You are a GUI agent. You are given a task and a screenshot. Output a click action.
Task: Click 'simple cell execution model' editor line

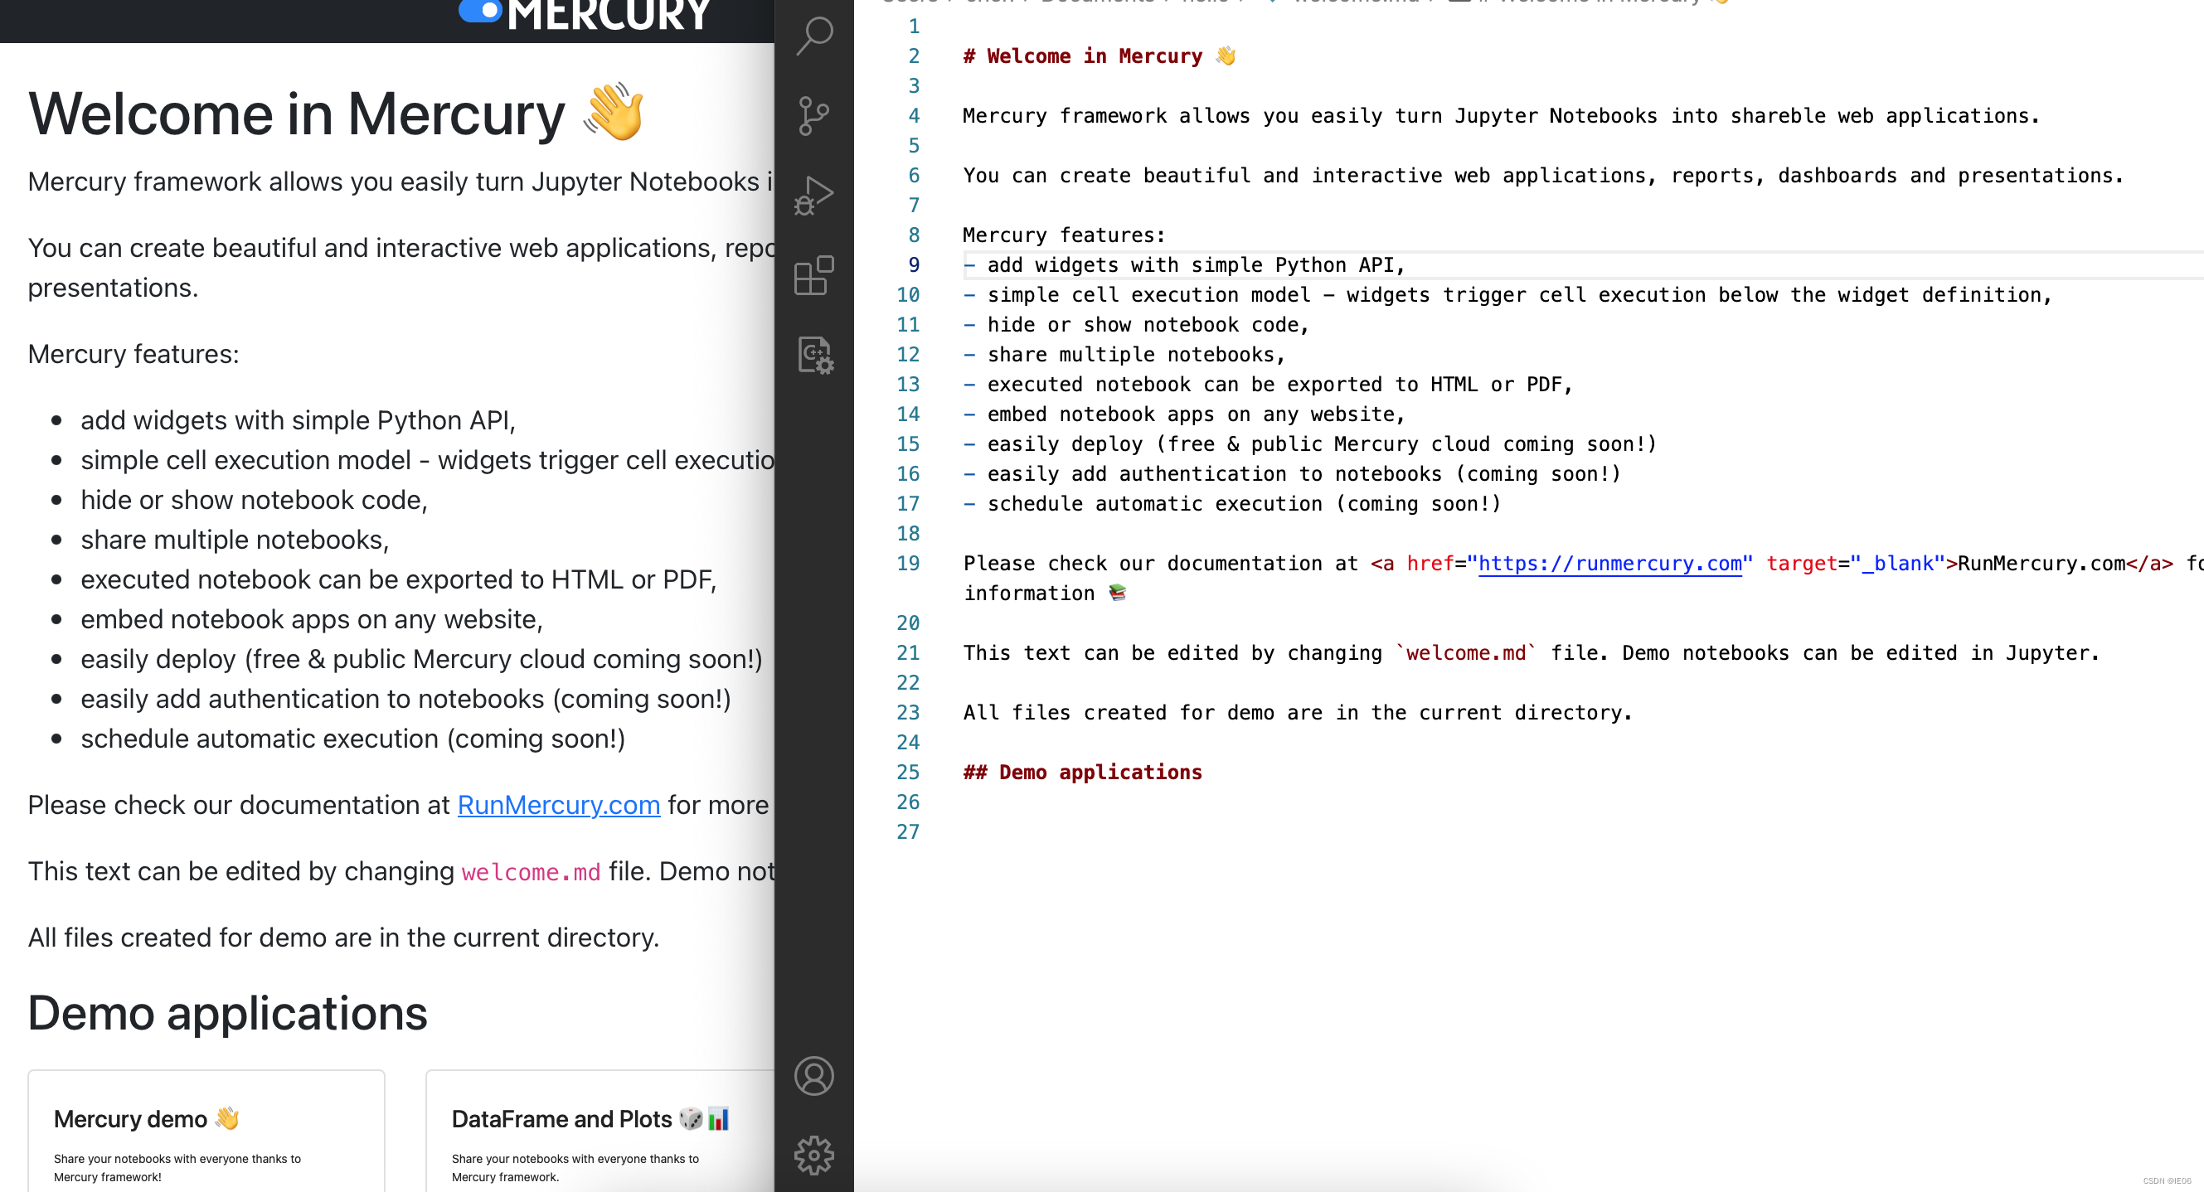(1507, 295)
